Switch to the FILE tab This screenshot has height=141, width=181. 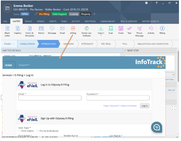[x=5, y=21]
